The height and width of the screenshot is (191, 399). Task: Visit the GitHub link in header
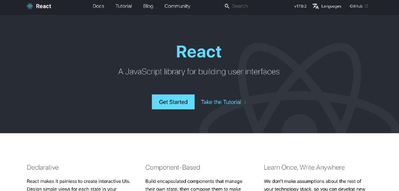[x=356, y=6]
